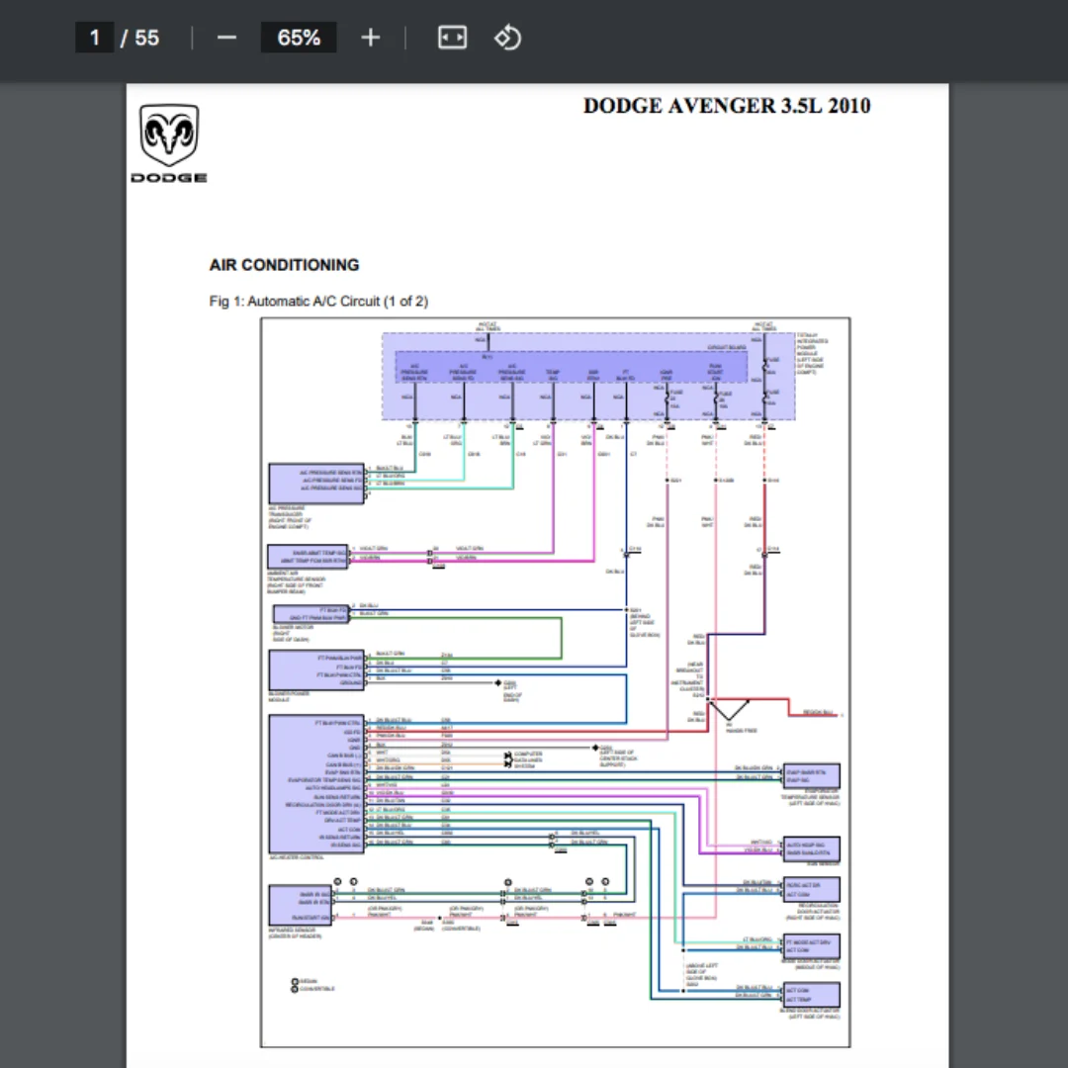Click the computer data lines arrows symbol
1068x1068 pixels.
pyautogui.click(x=508, y=758)
